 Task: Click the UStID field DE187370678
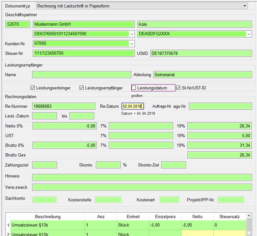(x=201, y=53)
